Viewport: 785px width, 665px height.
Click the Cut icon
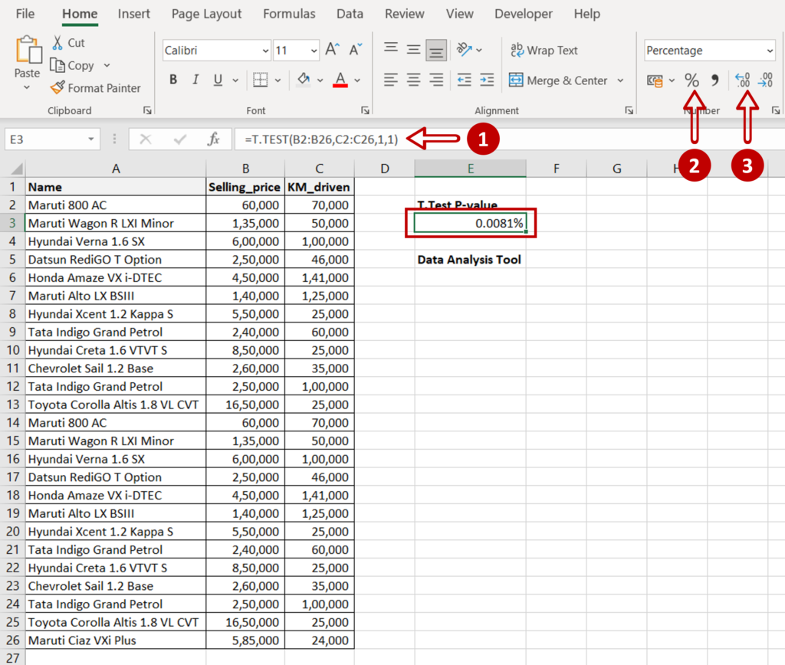click(x=67, y=43)
